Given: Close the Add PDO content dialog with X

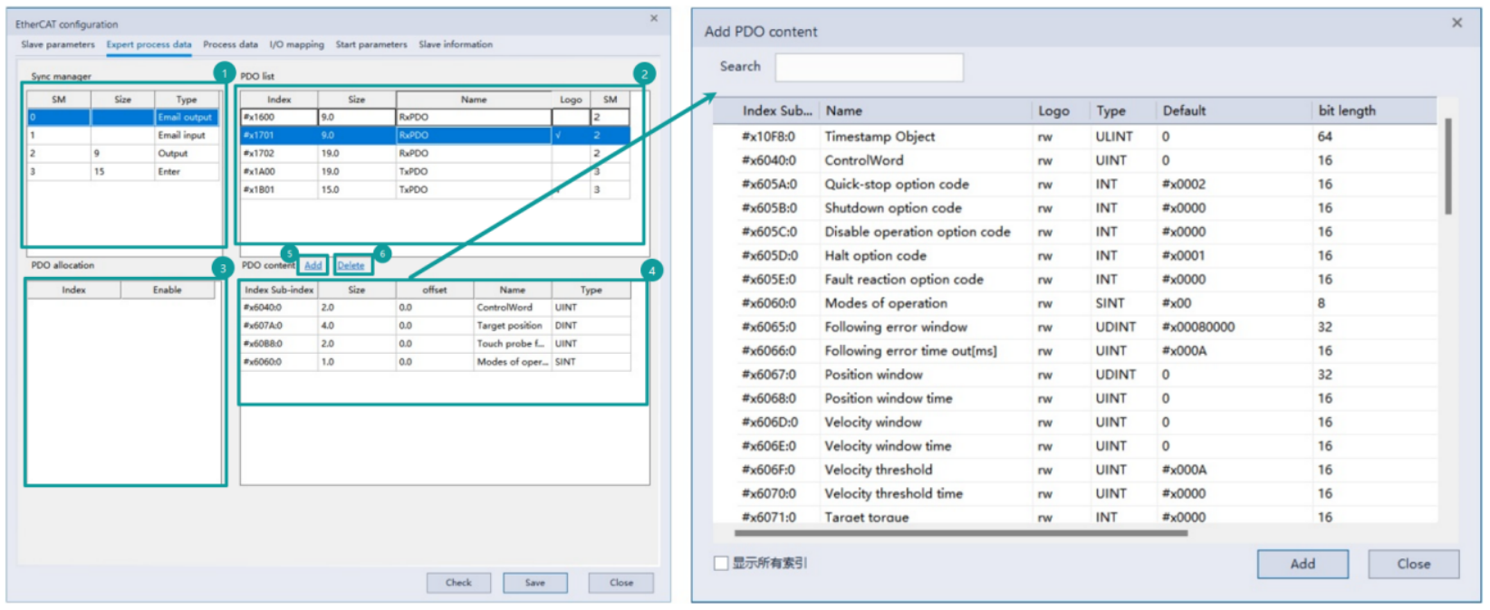Looking at the screenshot, I should pyautogui.click(x=1456, y=23).
